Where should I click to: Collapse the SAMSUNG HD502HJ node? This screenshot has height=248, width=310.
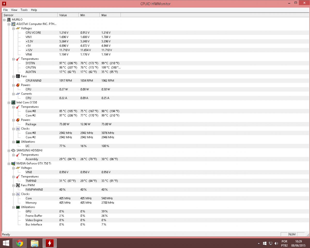point(9,150)
